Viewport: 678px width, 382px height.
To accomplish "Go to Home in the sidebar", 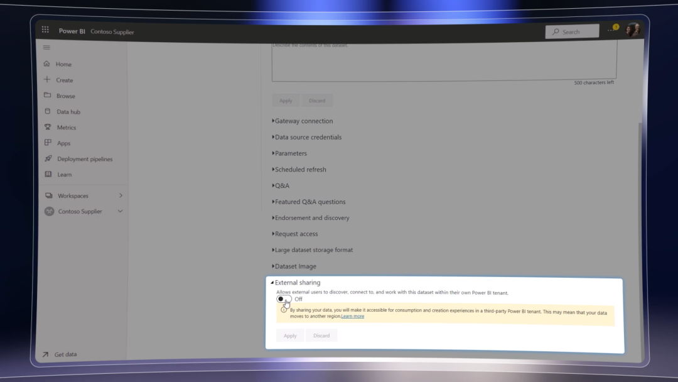I will click(63, 64).
